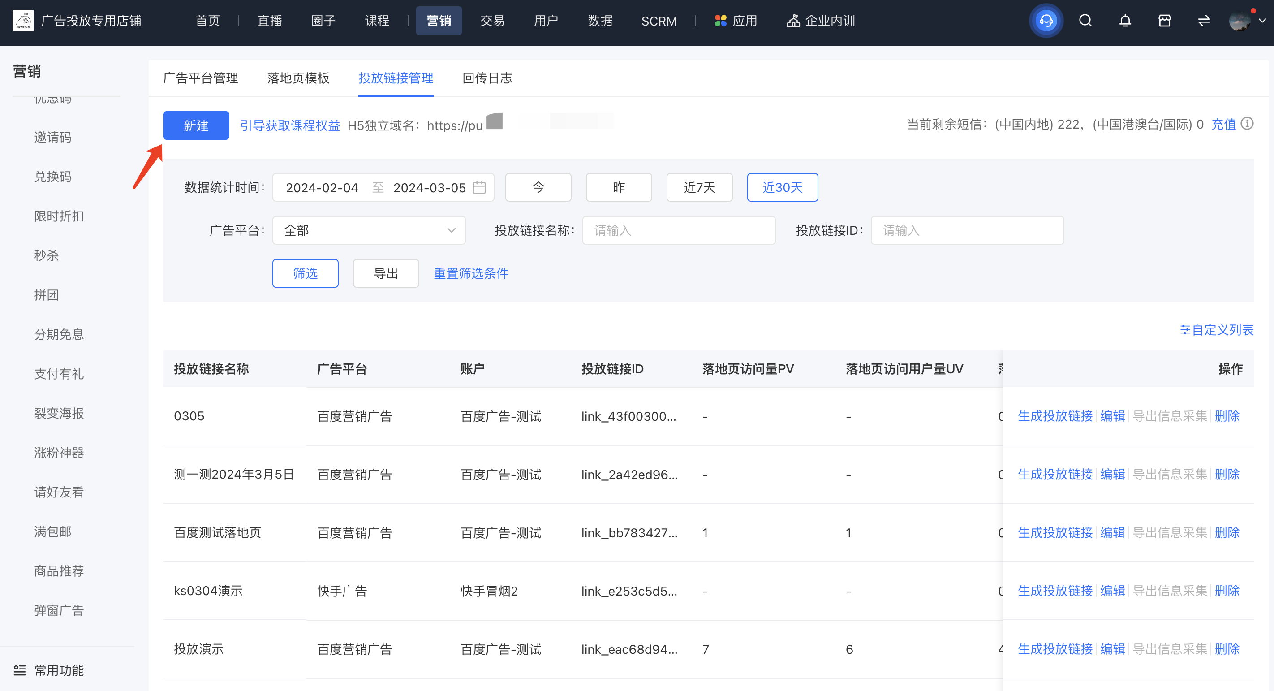The width and height of the screenshot is (1274, 691).
Task: Click the search magnifier icon
Action: (x=1085, y=21)
